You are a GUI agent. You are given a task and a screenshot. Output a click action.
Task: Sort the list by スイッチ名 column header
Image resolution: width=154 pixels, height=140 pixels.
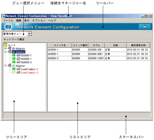(59, 45)
